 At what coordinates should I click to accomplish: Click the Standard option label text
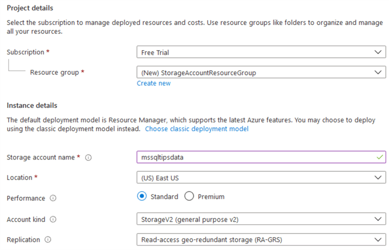tap(164, 197)
